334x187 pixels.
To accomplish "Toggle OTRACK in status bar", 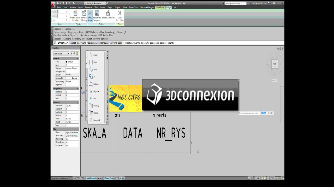I will 107,178.
